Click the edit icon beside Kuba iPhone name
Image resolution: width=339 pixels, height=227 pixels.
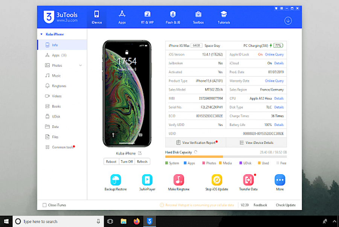point(140,153)
